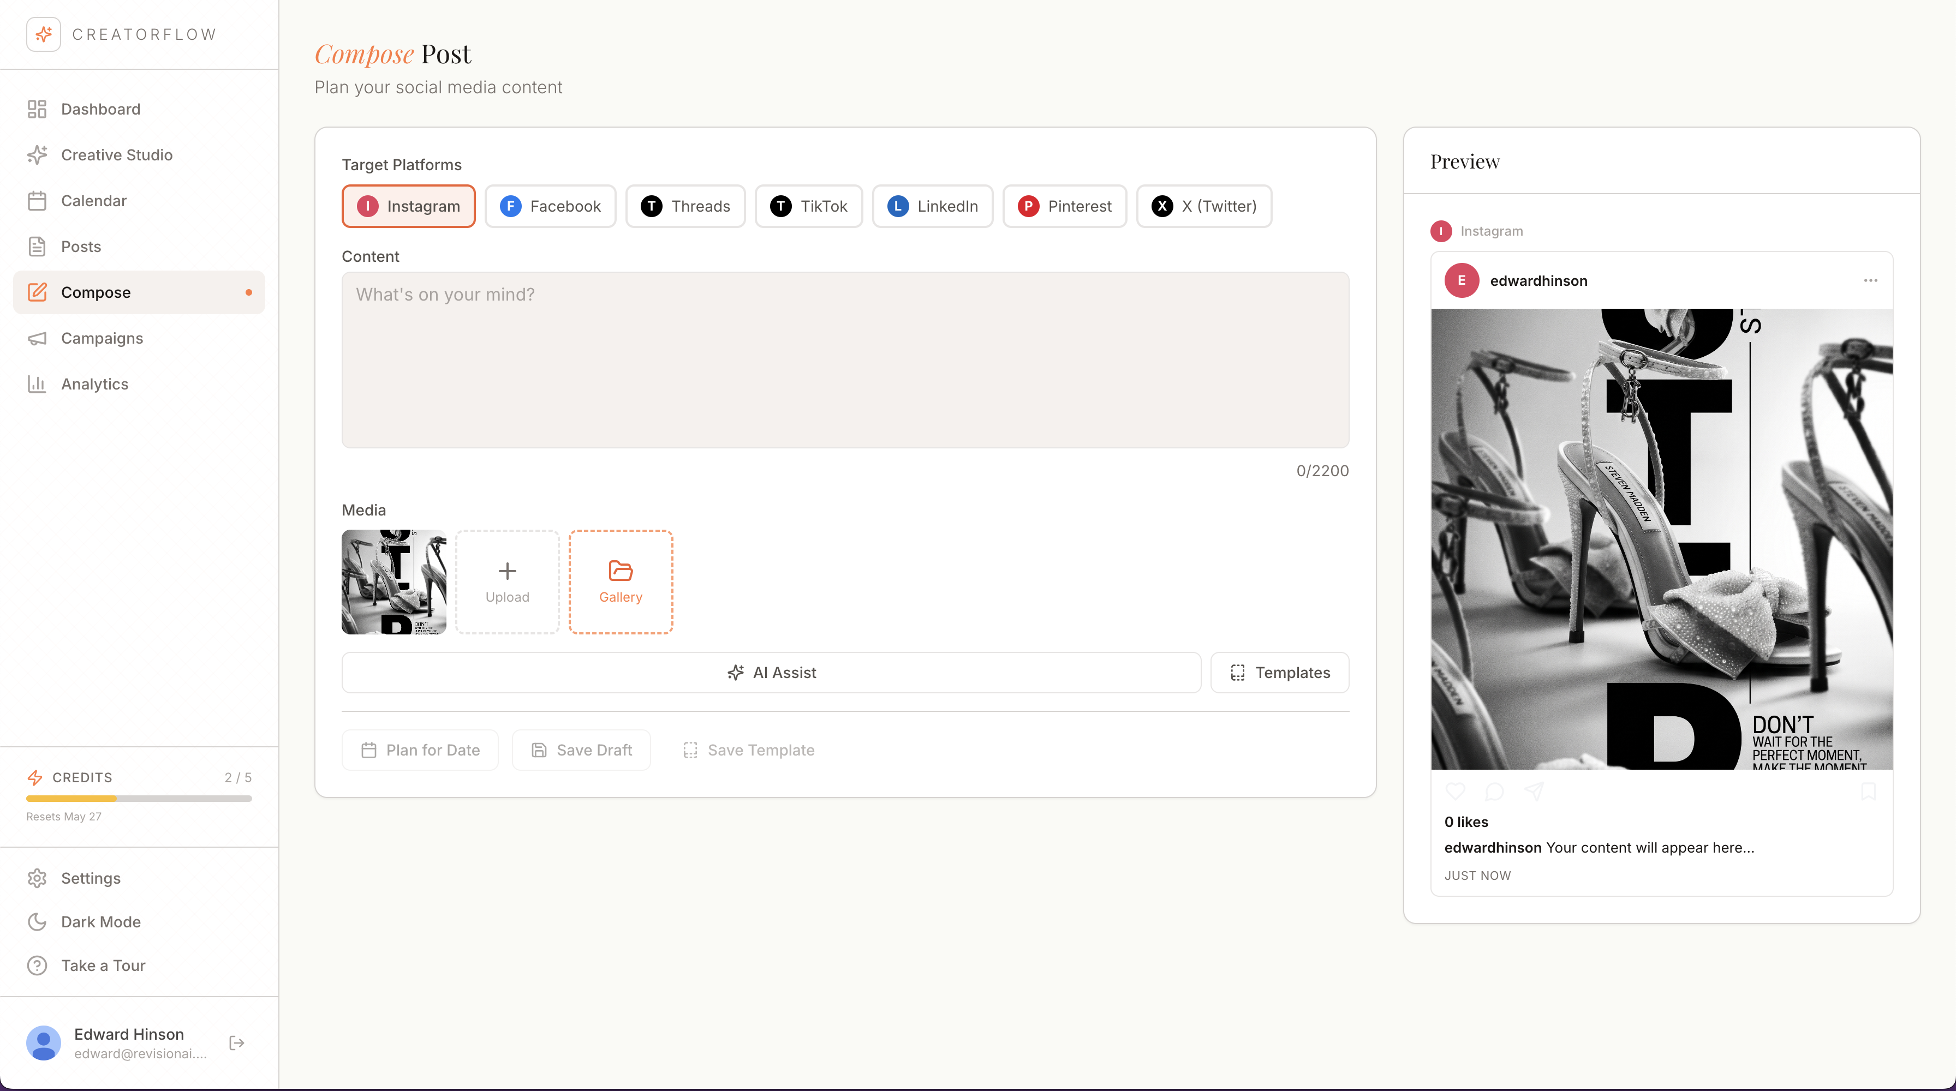Click the Analytics bar chart icon

click(37, 384)
